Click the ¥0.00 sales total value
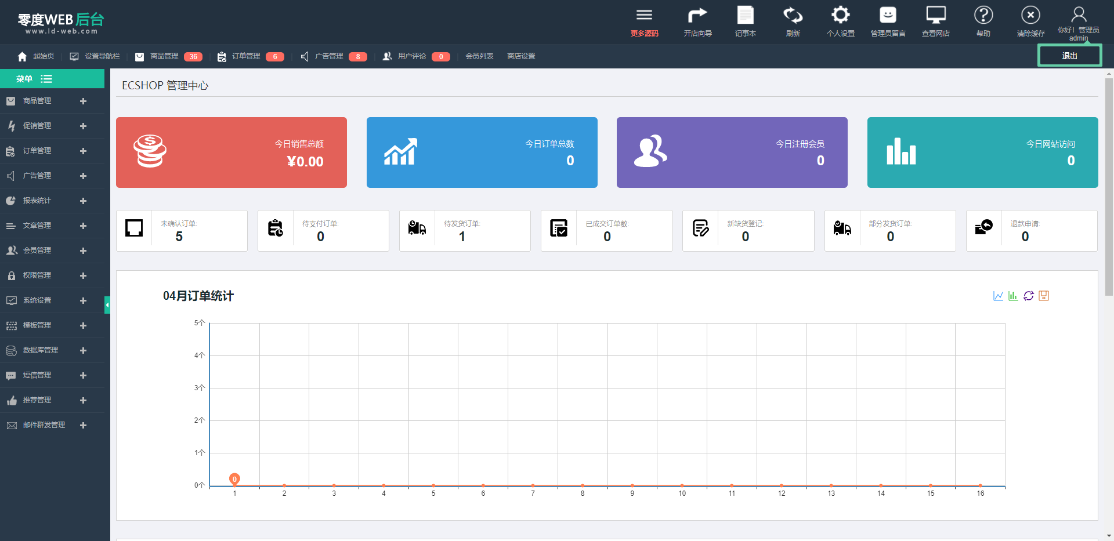Viewport: 1114px width, 541px height. (x=305, y=162)
